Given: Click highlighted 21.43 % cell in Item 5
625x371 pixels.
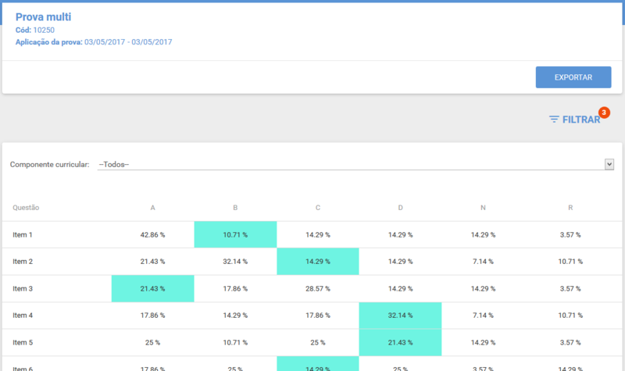Looking at the screenshot, I should tap(400, 342).
